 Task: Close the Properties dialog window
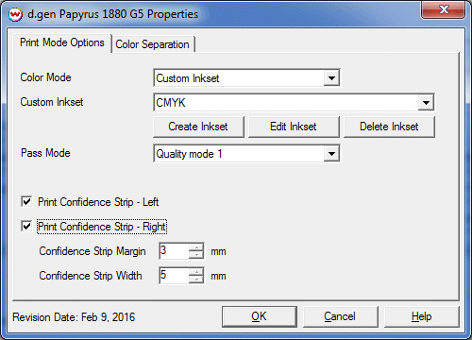pos(444,9)
